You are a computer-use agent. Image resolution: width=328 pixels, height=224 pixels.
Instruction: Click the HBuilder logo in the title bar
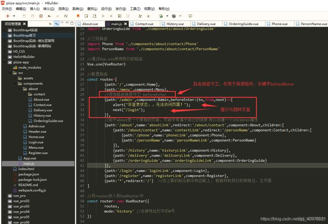click(3, 3)
